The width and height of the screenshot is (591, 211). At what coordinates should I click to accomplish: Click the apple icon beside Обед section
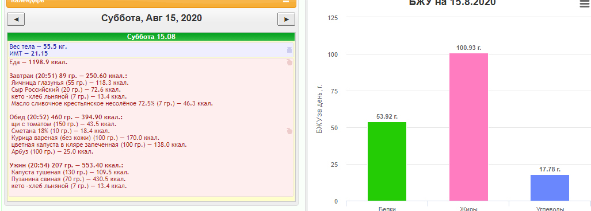(289, 131)
